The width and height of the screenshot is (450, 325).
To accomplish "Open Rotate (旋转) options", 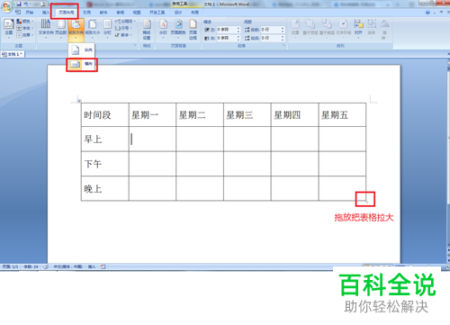I will [x=384, y=30].
